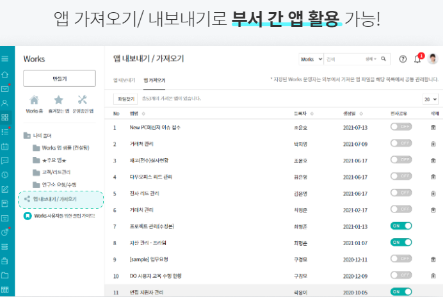The height and width of the screenshot is (297, 443).
Task: Open folder icon in left rail
Action: (5, 275)
